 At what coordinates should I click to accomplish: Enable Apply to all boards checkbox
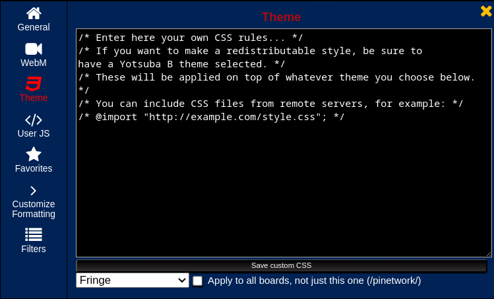click(198, 281)
